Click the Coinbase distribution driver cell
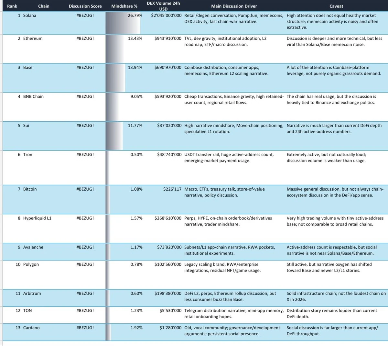The height and width of the screenshot is (346, 388). (226, 71)
